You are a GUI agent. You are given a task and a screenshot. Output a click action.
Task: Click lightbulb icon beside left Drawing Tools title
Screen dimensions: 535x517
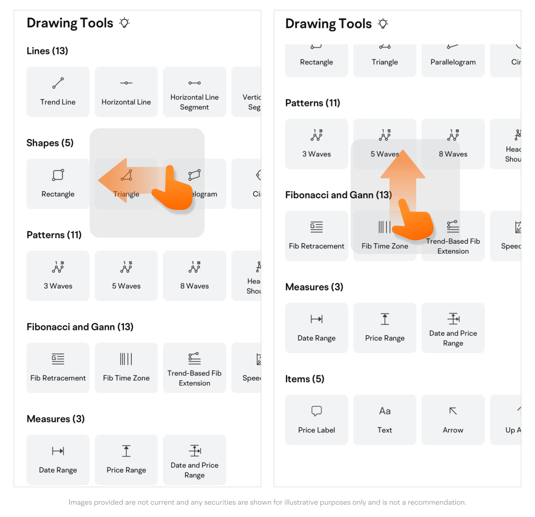[125, 23]
